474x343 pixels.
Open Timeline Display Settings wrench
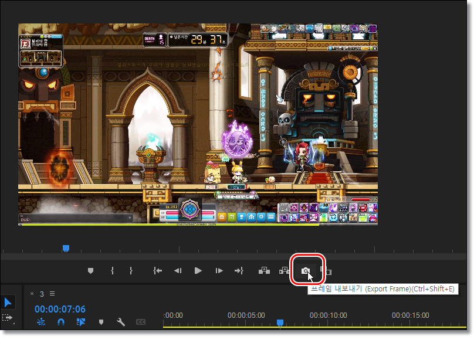coord(121,322)
